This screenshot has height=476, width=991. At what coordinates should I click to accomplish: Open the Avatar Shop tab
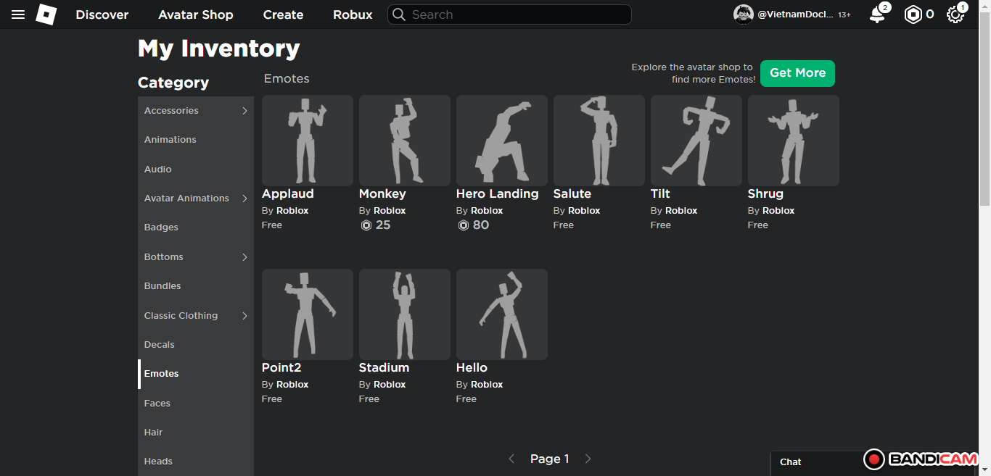(196, 14)
